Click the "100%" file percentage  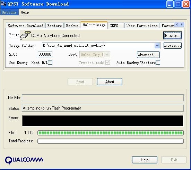29,133
